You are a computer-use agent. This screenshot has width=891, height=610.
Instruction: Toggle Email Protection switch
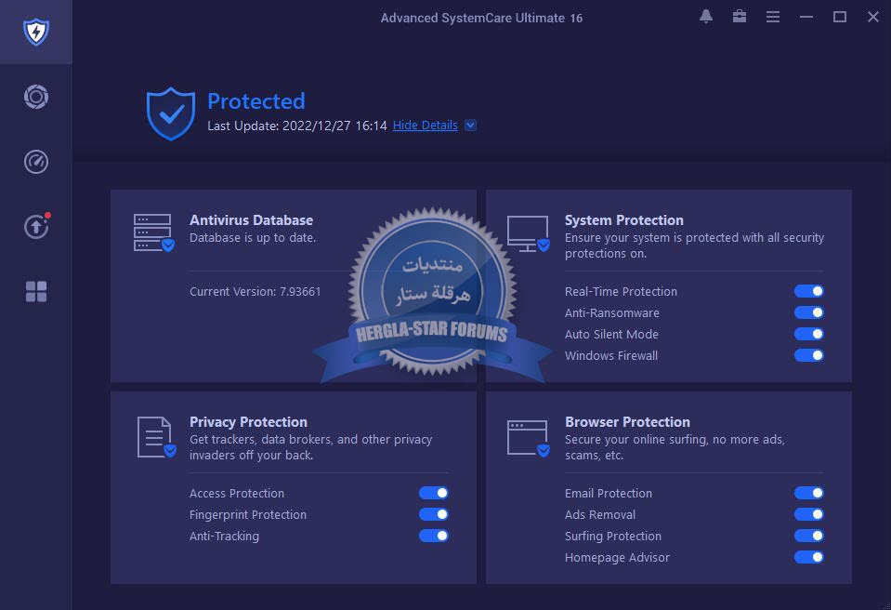[x=809, y=493]
